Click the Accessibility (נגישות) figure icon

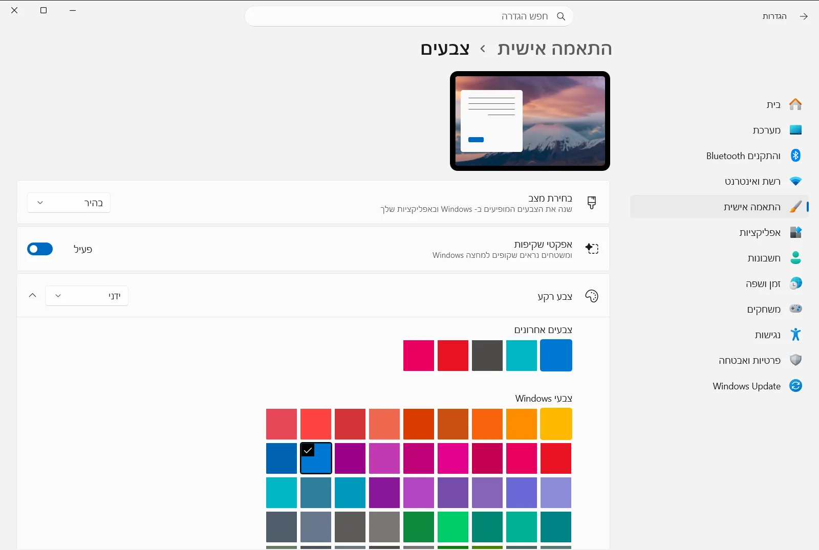click(795, 335)
